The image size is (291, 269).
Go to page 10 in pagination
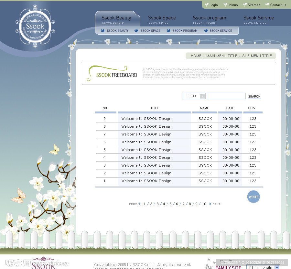[x=204, y=204]
